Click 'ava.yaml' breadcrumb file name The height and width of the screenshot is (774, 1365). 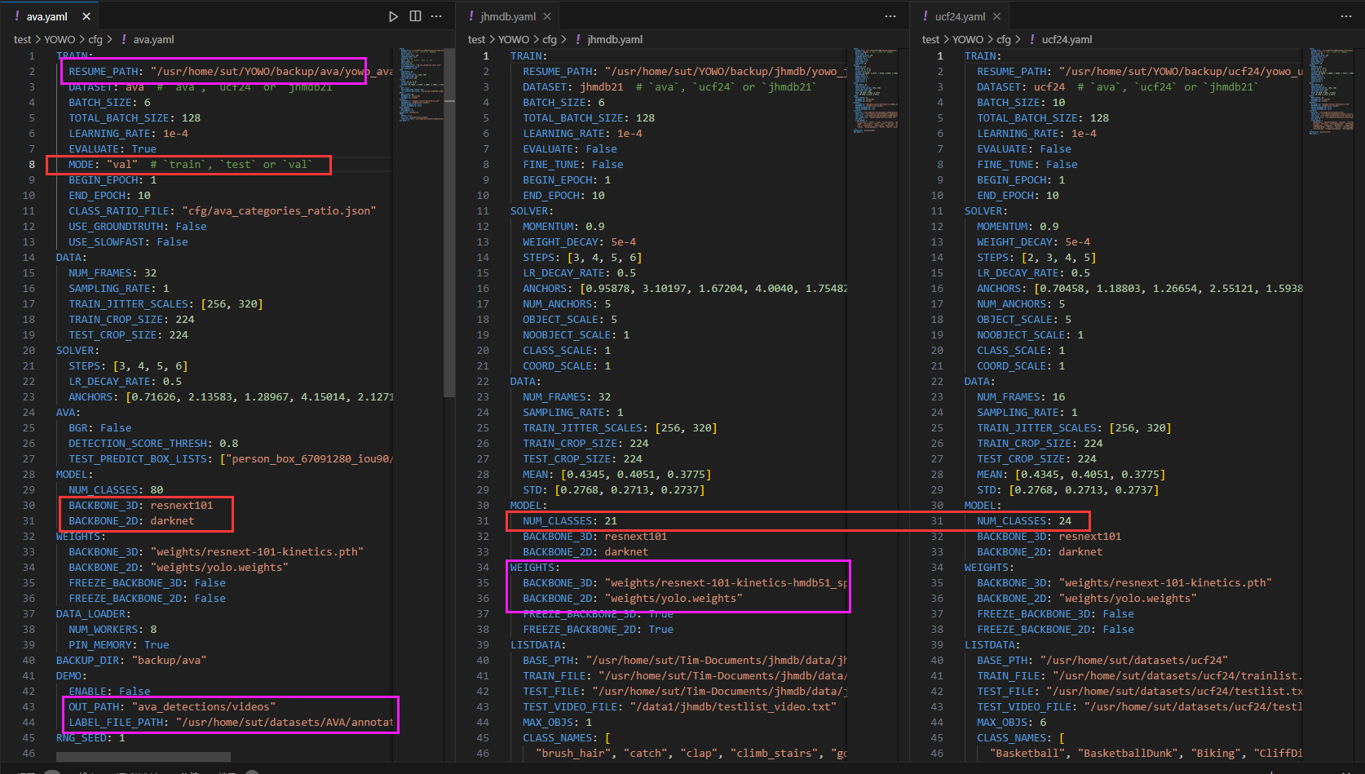tap(153, 39)
